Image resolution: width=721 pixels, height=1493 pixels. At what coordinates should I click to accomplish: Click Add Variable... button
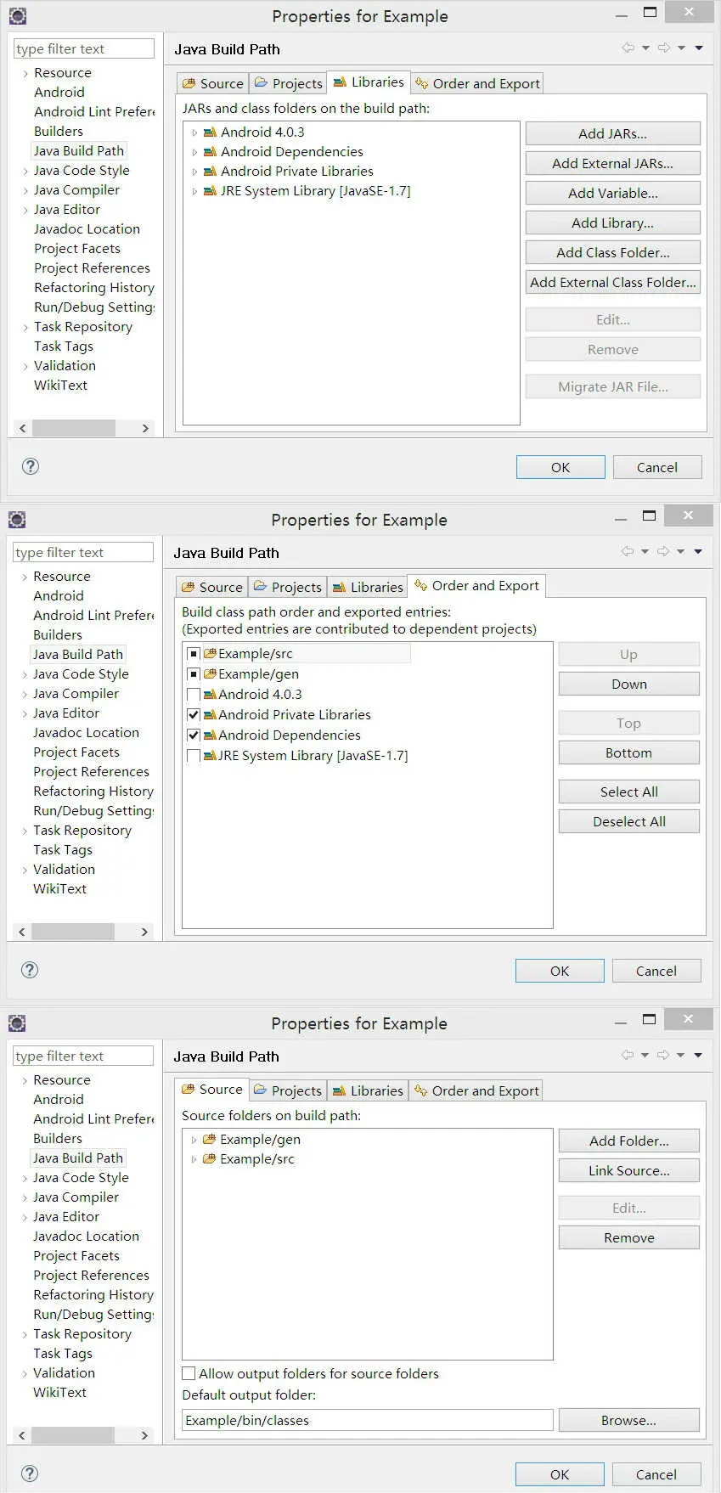[612, 193]
